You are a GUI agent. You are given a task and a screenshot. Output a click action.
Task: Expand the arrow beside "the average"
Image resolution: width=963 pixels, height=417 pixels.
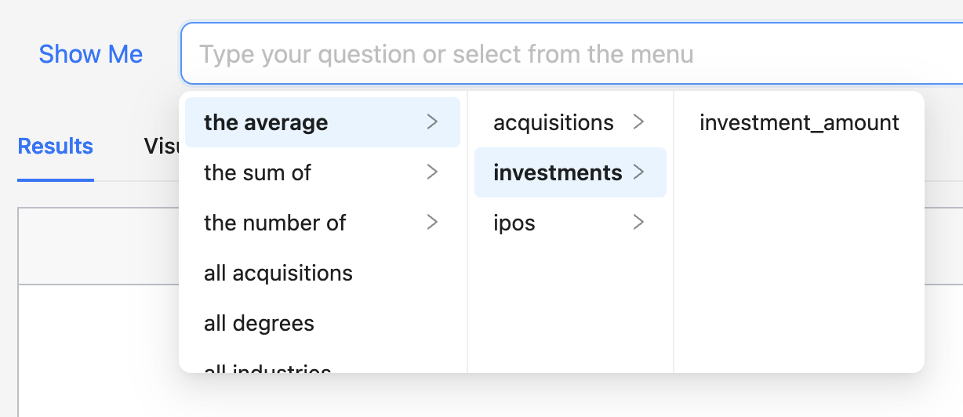click(x=431, y=122)
